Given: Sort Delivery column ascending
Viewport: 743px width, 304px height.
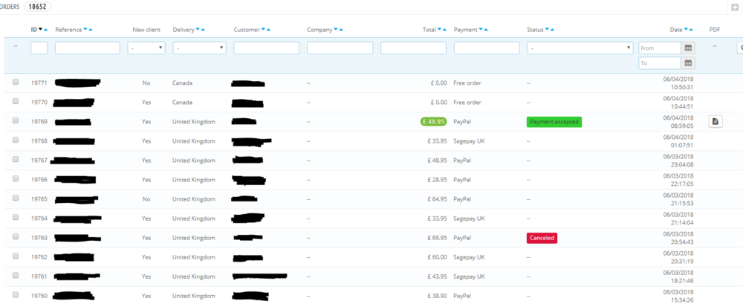Looking at the screenshot, I should point(203,30).
